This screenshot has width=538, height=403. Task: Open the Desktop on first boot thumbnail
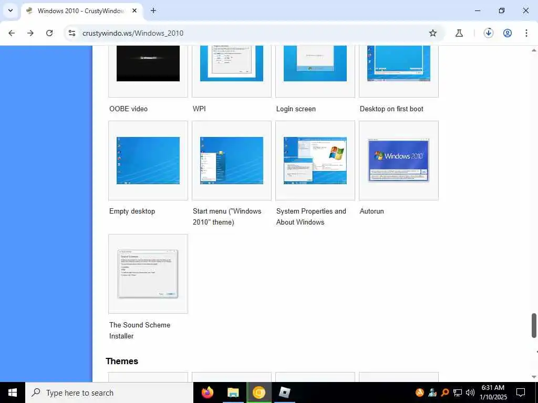(x=399, y=63)
